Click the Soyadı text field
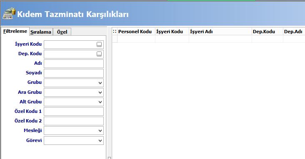 tap(74, 73)
